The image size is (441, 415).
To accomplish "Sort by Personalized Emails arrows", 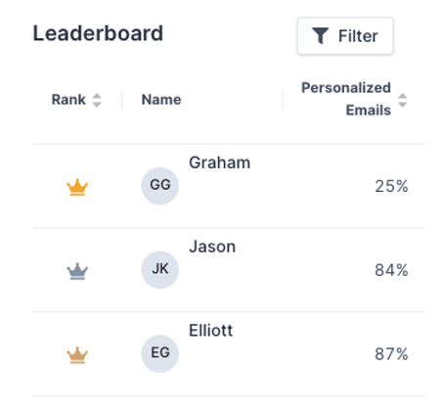I will click(403, 100).
